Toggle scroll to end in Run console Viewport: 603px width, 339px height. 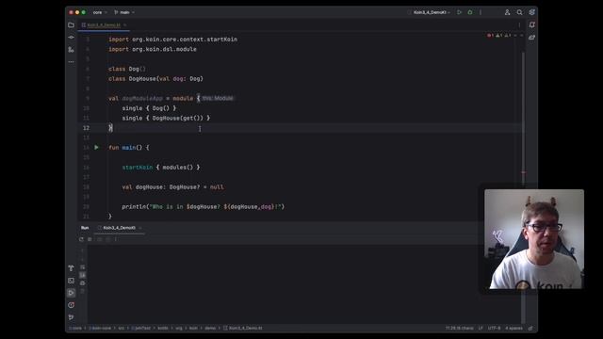coord(83,275)
